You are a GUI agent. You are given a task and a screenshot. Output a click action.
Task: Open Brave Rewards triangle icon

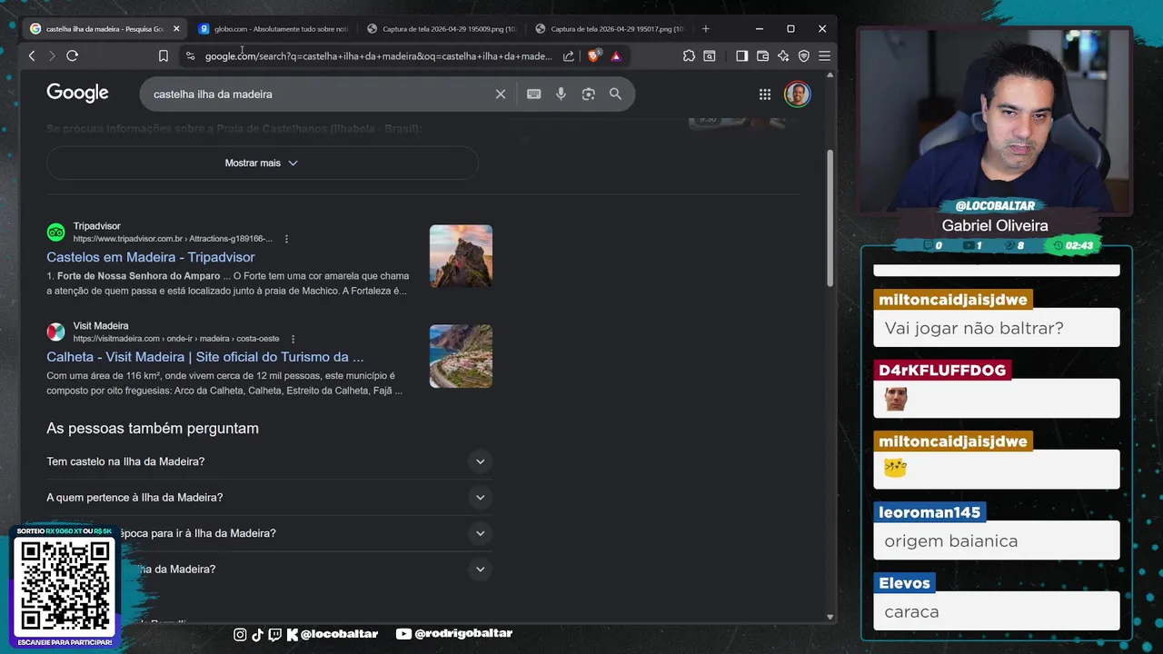616,55
